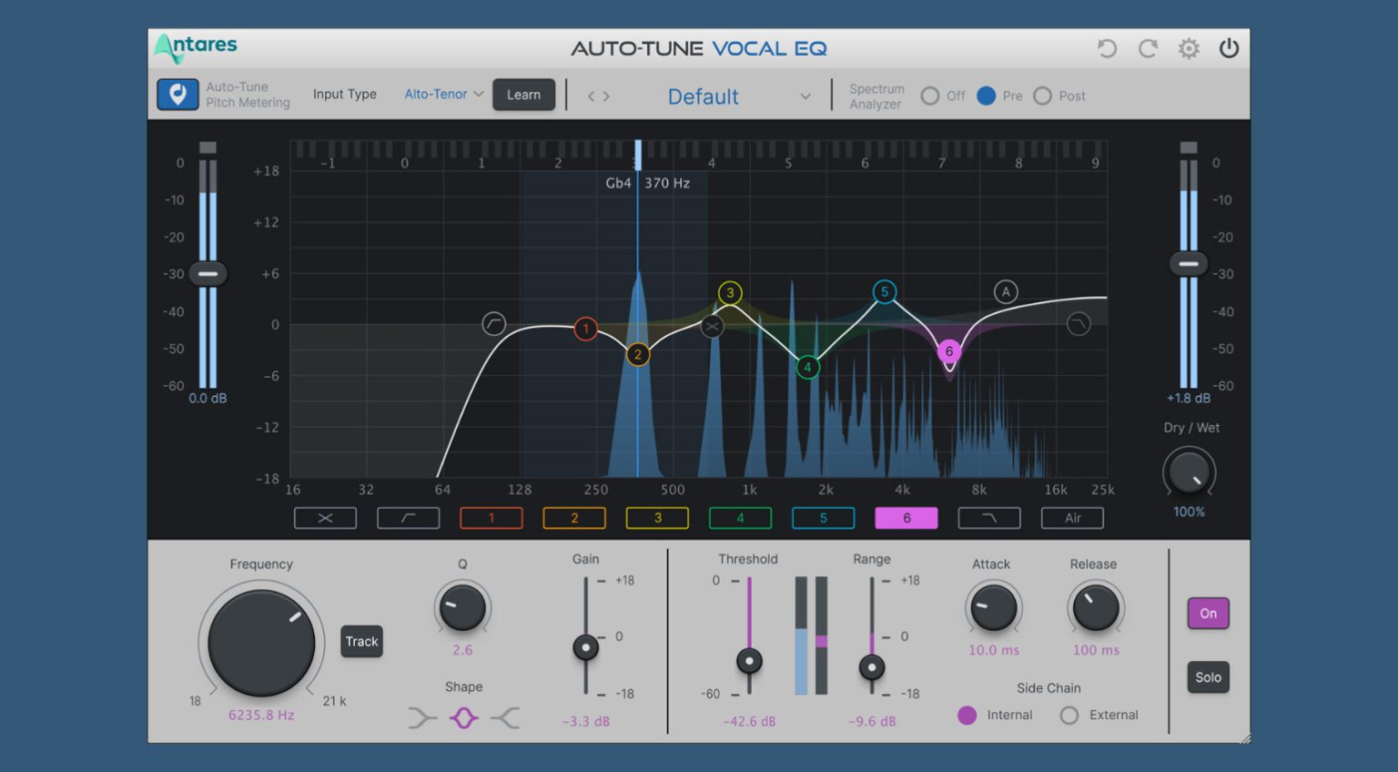
Task: Select the Air band tab
Action: 1072,518
